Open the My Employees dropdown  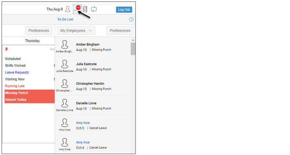76,31
